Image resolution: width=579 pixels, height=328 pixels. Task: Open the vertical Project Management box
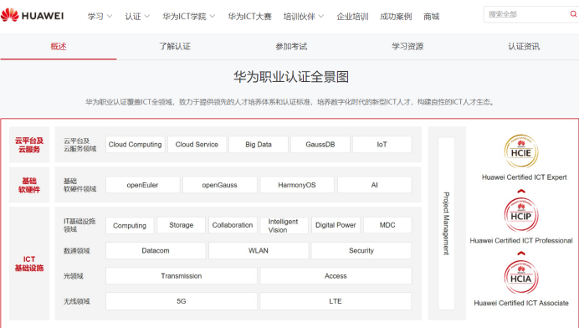click(447, 223)
